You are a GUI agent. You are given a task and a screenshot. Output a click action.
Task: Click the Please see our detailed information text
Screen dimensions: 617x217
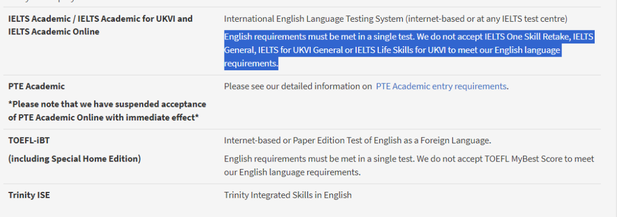(298, 86)
